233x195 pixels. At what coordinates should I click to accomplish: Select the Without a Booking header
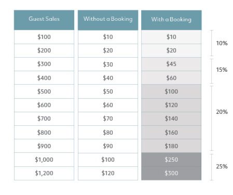[x=108, y=20]
